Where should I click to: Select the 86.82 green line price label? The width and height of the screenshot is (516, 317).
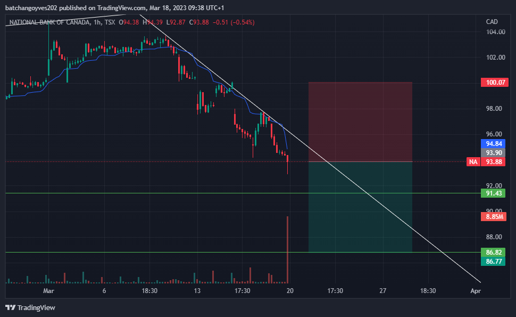coord(493,253)
